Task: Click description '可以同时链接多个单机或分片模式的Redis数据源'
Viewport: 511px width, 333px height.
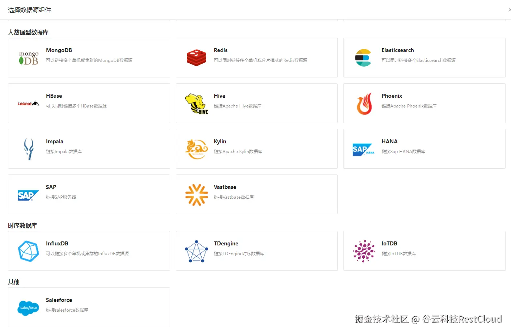Action: click(x=261, y=60)
